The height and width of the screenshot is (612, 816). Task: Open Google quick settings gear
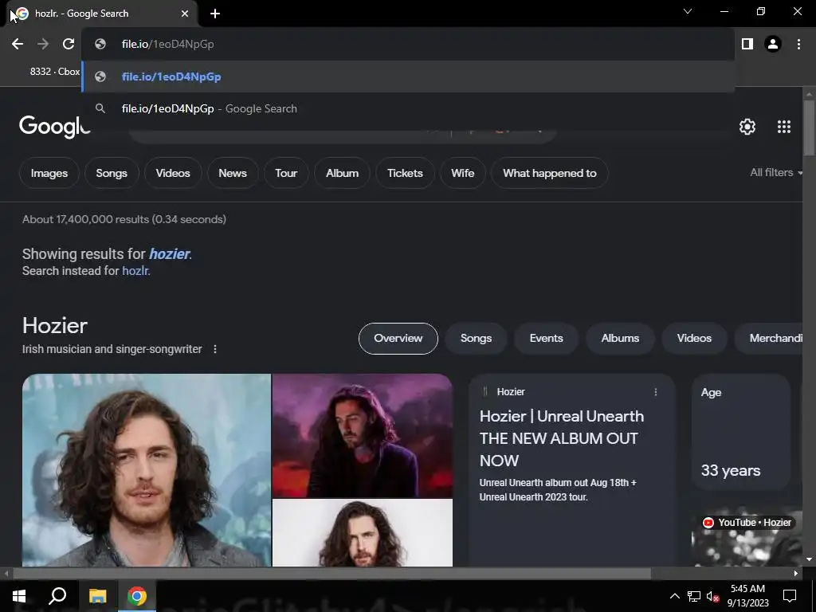[747, 127]
